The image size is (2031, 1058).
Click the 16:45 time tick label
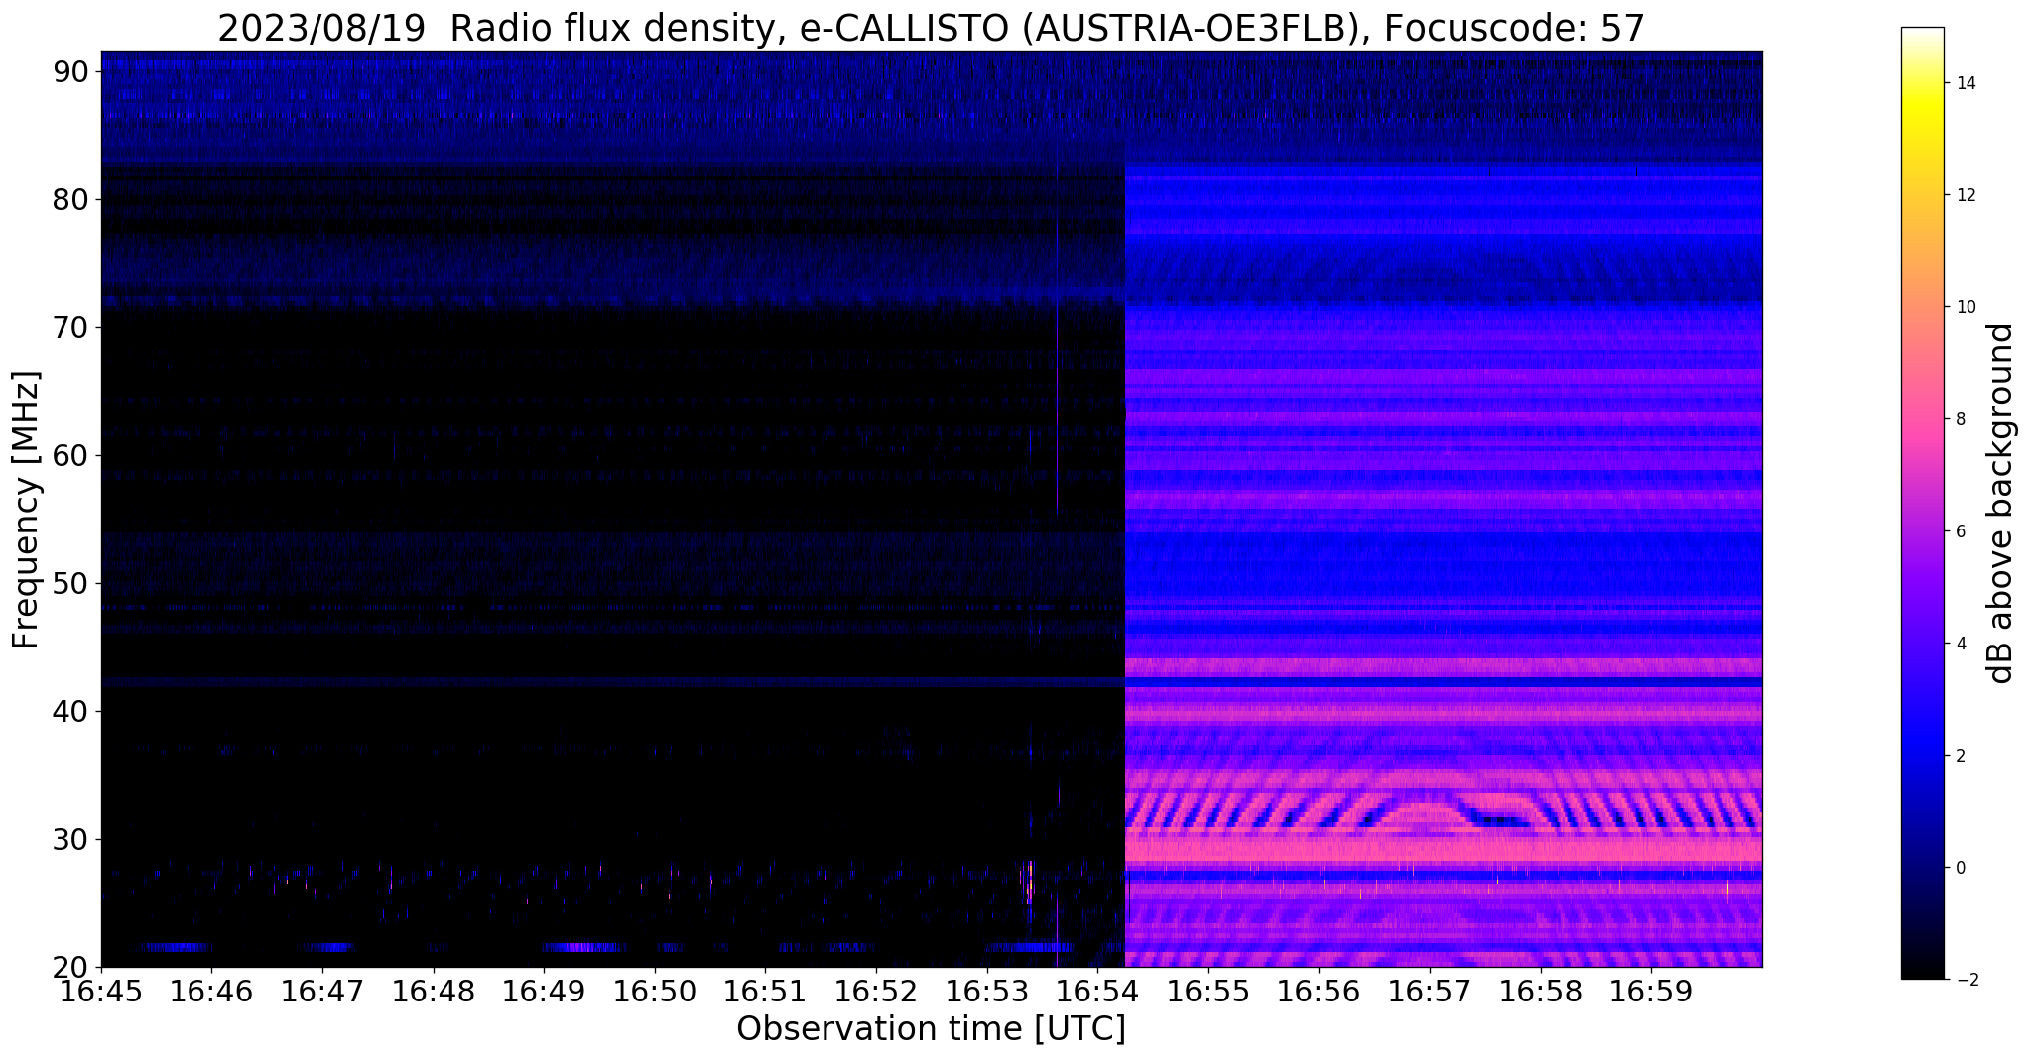click(101, 990)
